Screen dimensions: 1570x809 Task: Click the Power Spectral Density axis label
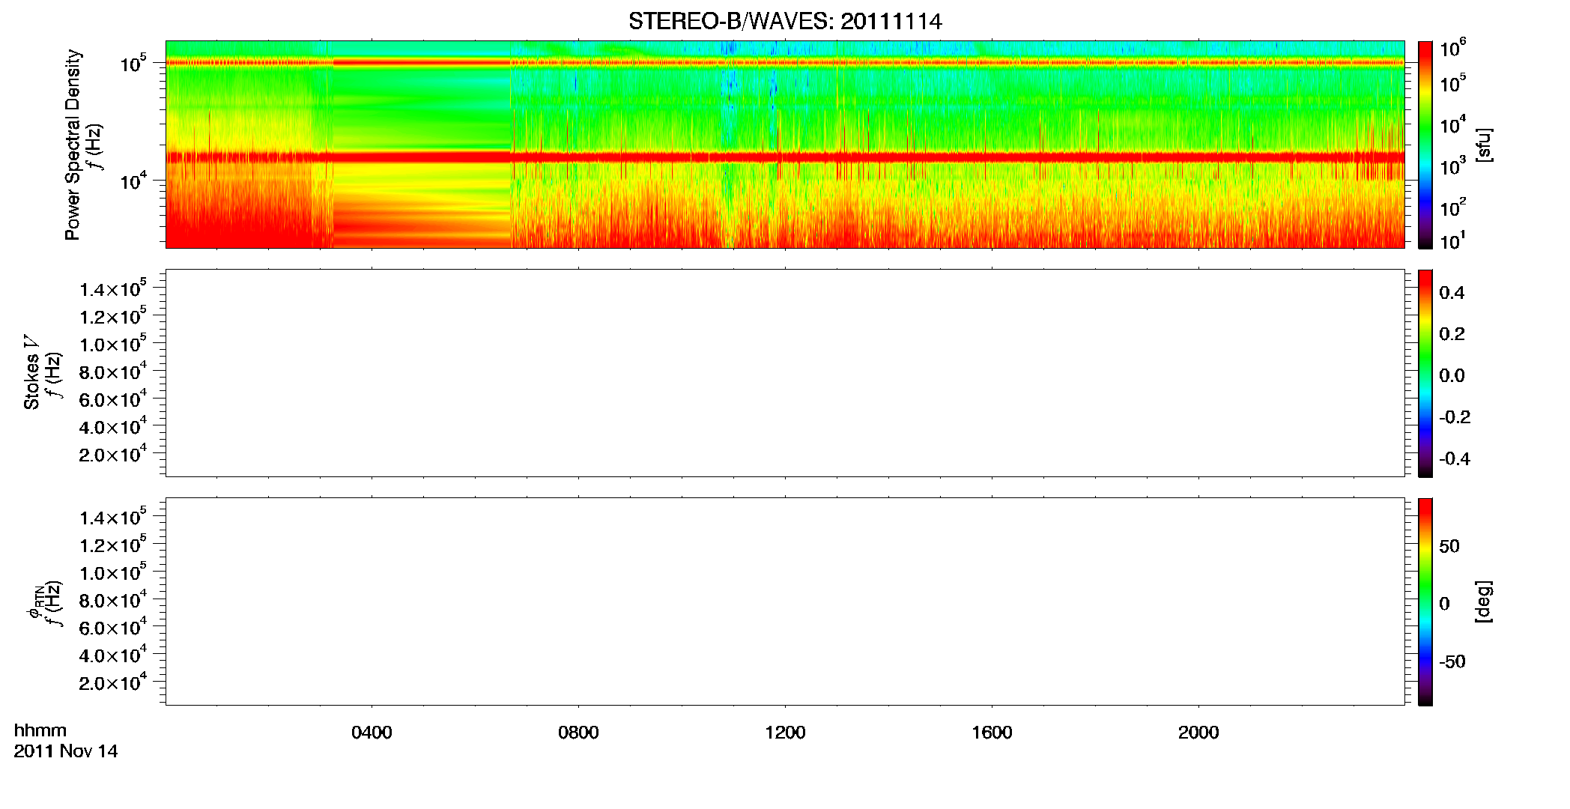click(73, 145)
